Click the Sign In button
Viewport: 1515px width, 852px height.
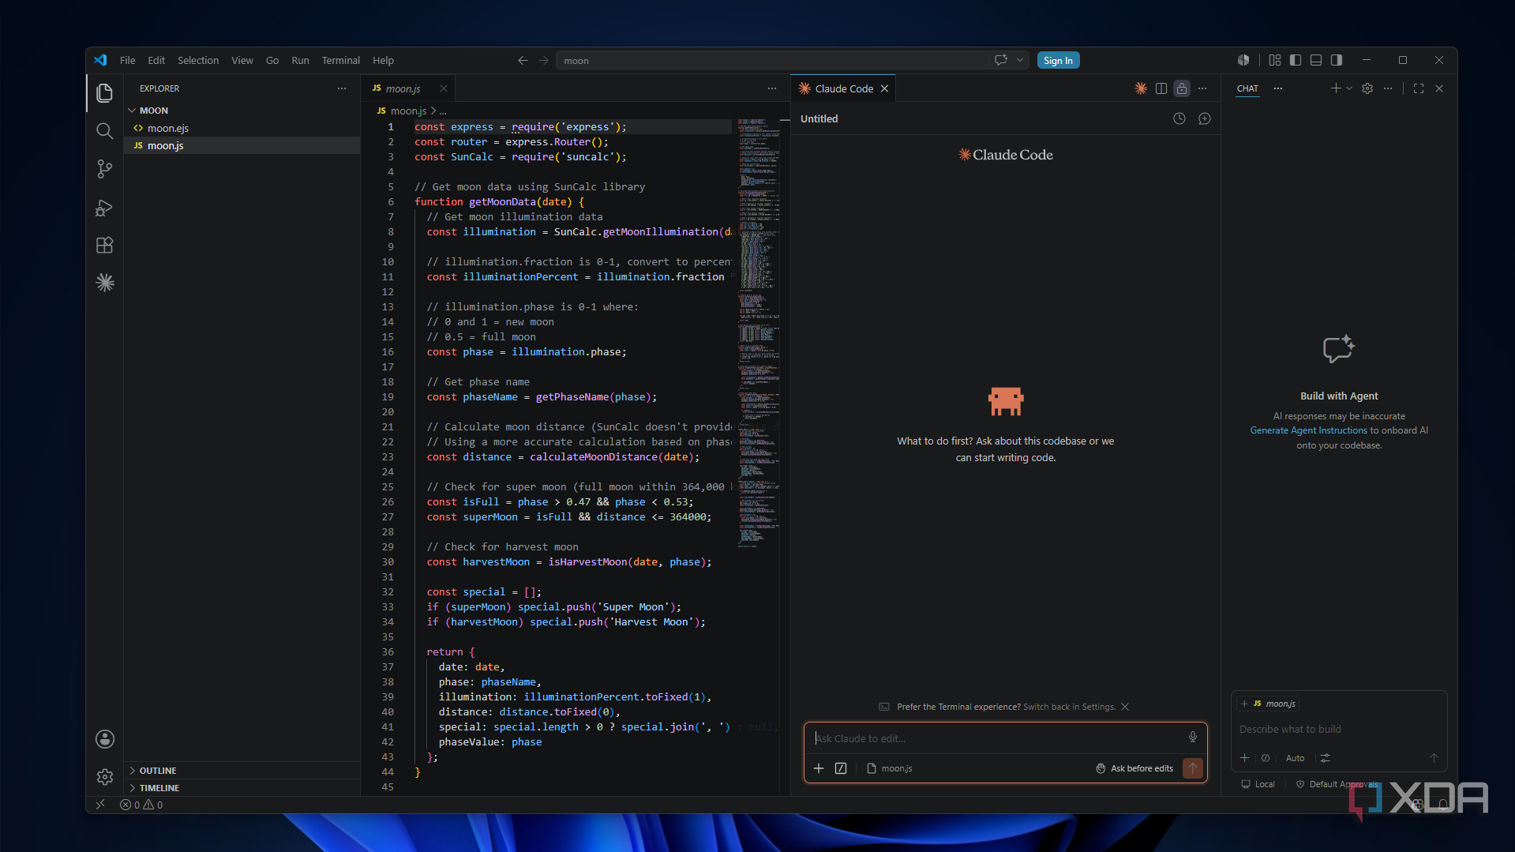point(1058,60)
